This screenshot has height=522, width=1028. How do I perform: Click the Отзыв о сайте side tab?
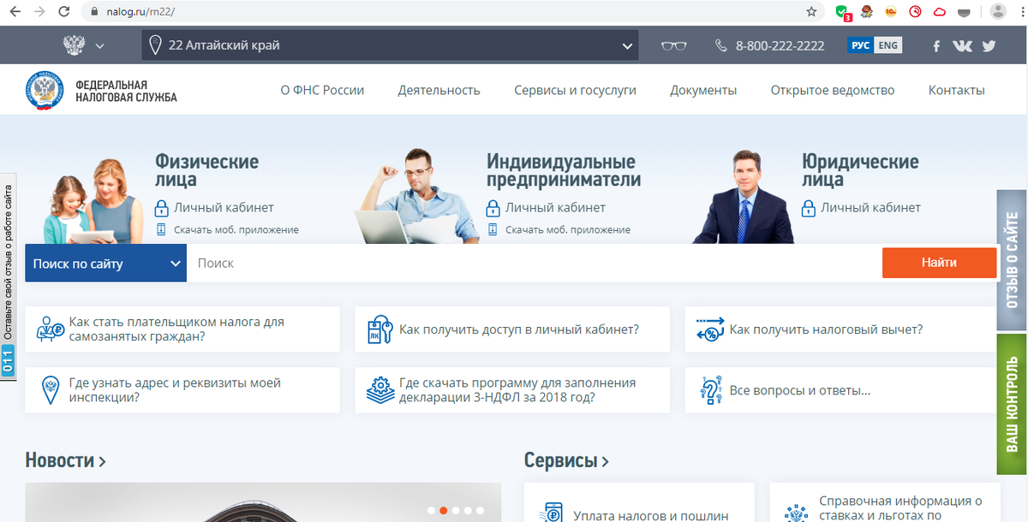1012,260
